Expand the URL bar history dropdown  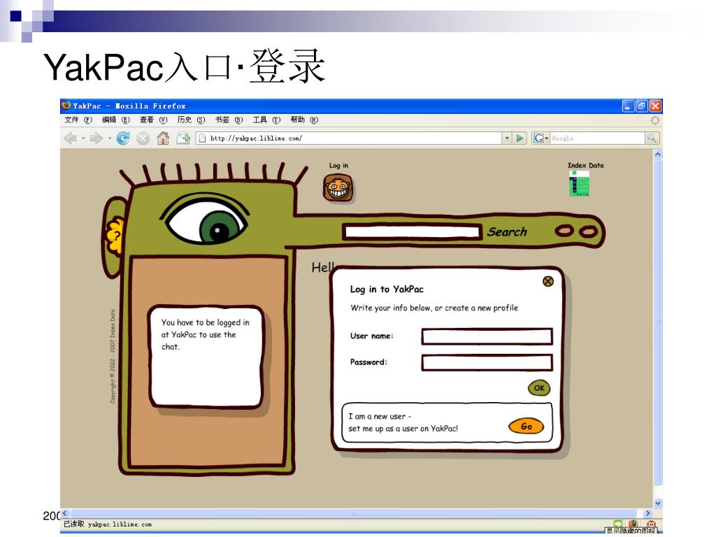coord(507,138)
